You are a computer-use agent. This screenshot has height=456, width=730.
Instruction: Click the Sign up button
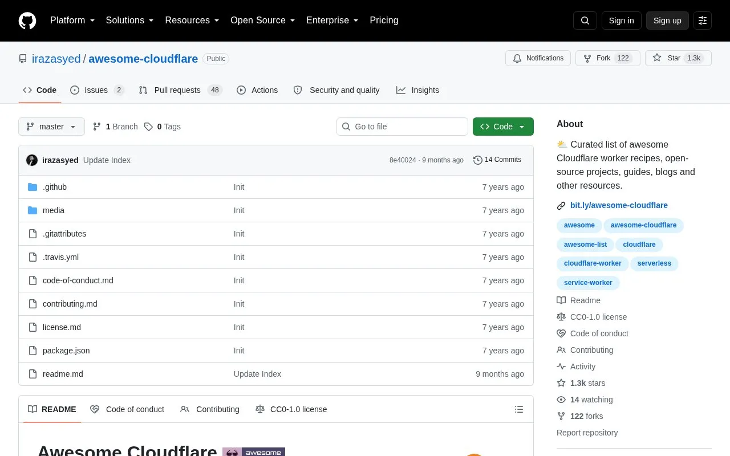667,21
